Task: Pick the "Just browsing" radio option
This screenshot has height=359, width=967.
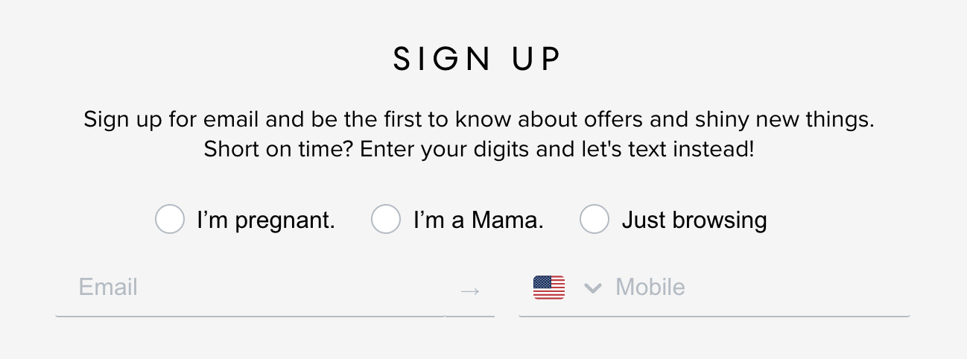Action: point(595,220)
